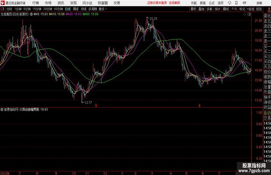Click the MA5: 15.83 indicator label

[x=41, y=14]
